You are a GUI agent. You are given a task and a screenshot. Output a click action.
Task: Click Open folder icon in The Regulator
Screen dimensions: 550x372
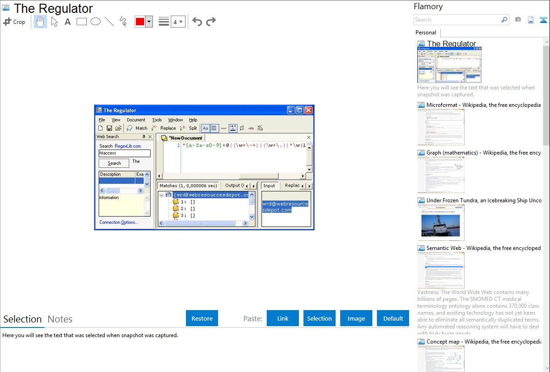pyautogui.click(x=118, y=128)
